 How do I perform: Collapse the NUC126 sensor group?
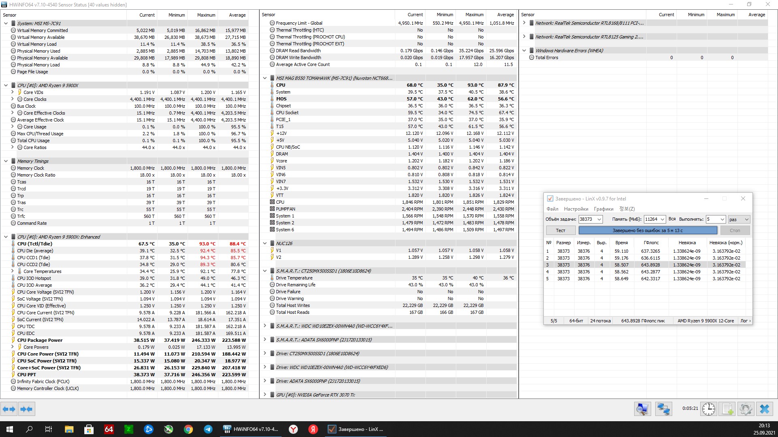tap(265, 243)
